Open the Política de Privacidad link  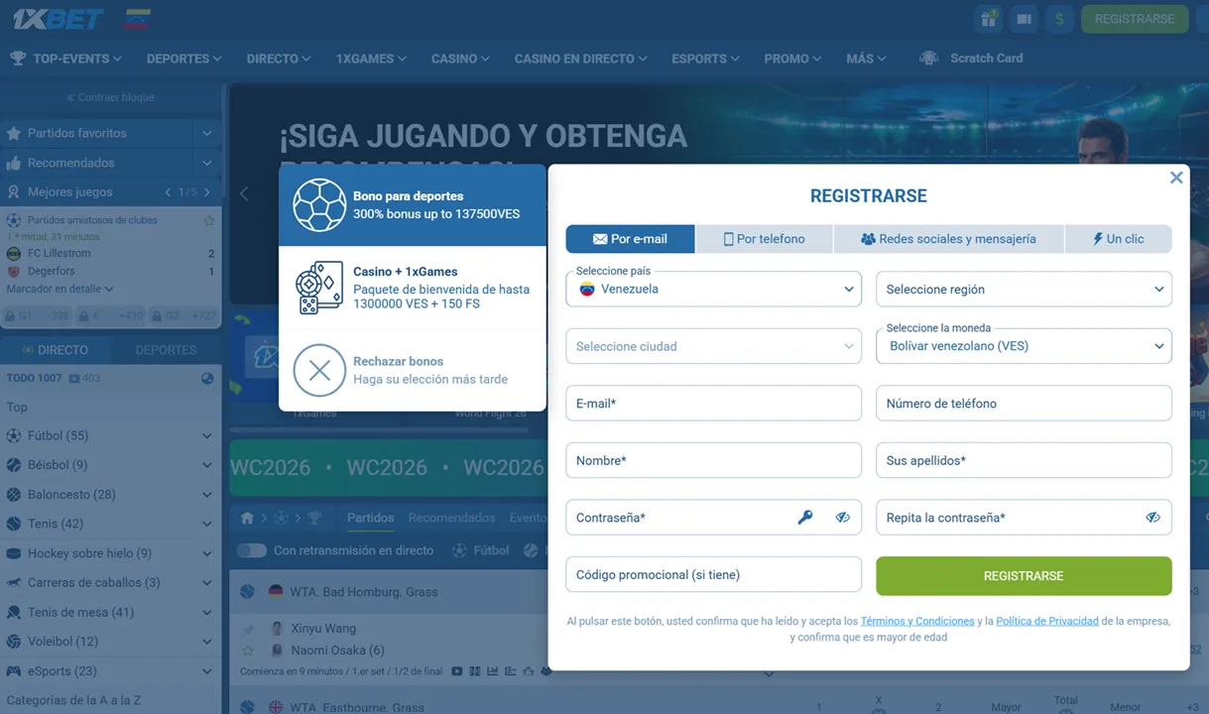click(x=1047, y=621)
